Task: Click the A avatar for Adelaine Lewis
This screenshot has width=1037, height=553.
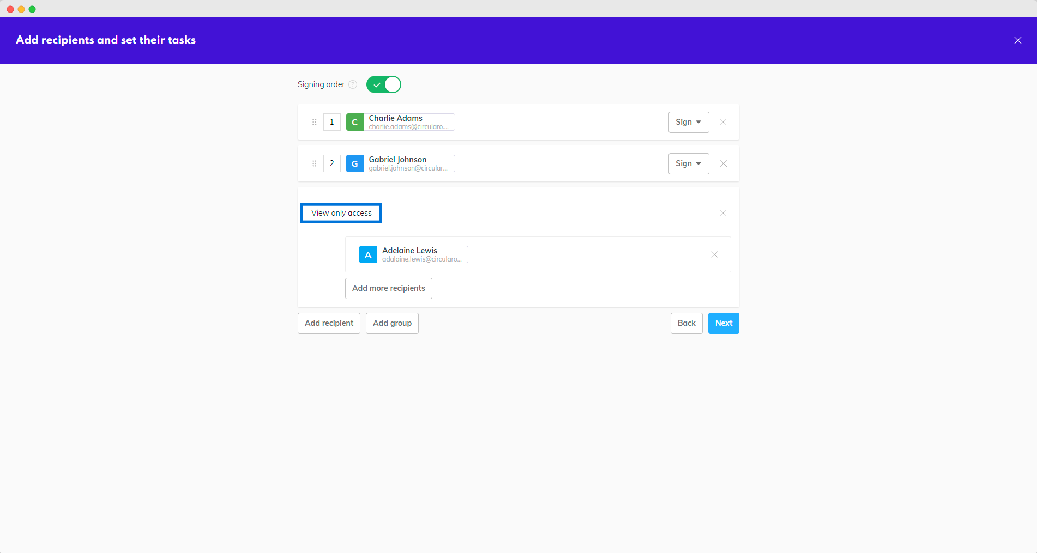Action: click(x=368, y=254)
